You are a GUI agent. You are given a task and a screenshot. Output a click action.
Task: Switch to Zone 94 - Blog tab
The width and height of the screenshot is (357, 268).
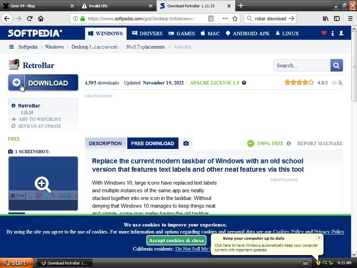click(x=39, y=6)
